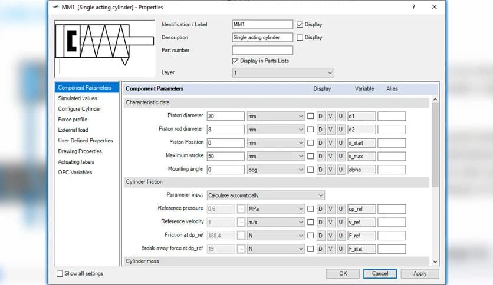The width and height of the screenshot is (493, 285).
Task: Click U button in Mounting angle row
Action: click(340, 170)
